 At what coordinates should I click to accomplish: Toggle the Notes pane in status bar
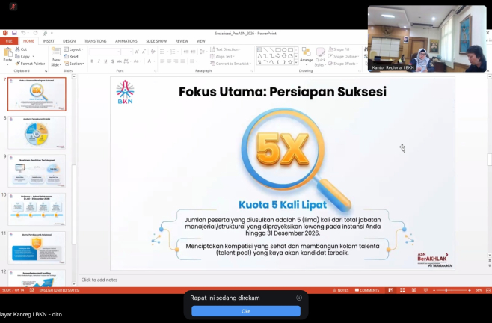(x=340, y=290)
